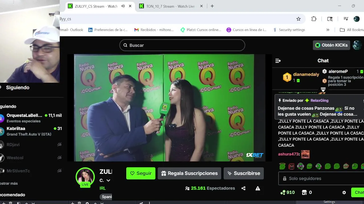The width and height of the screenshot is (364, 204).
Task: Open the chat shop icon showing 0
Action: pyautogui.click(x=304, y=192)
